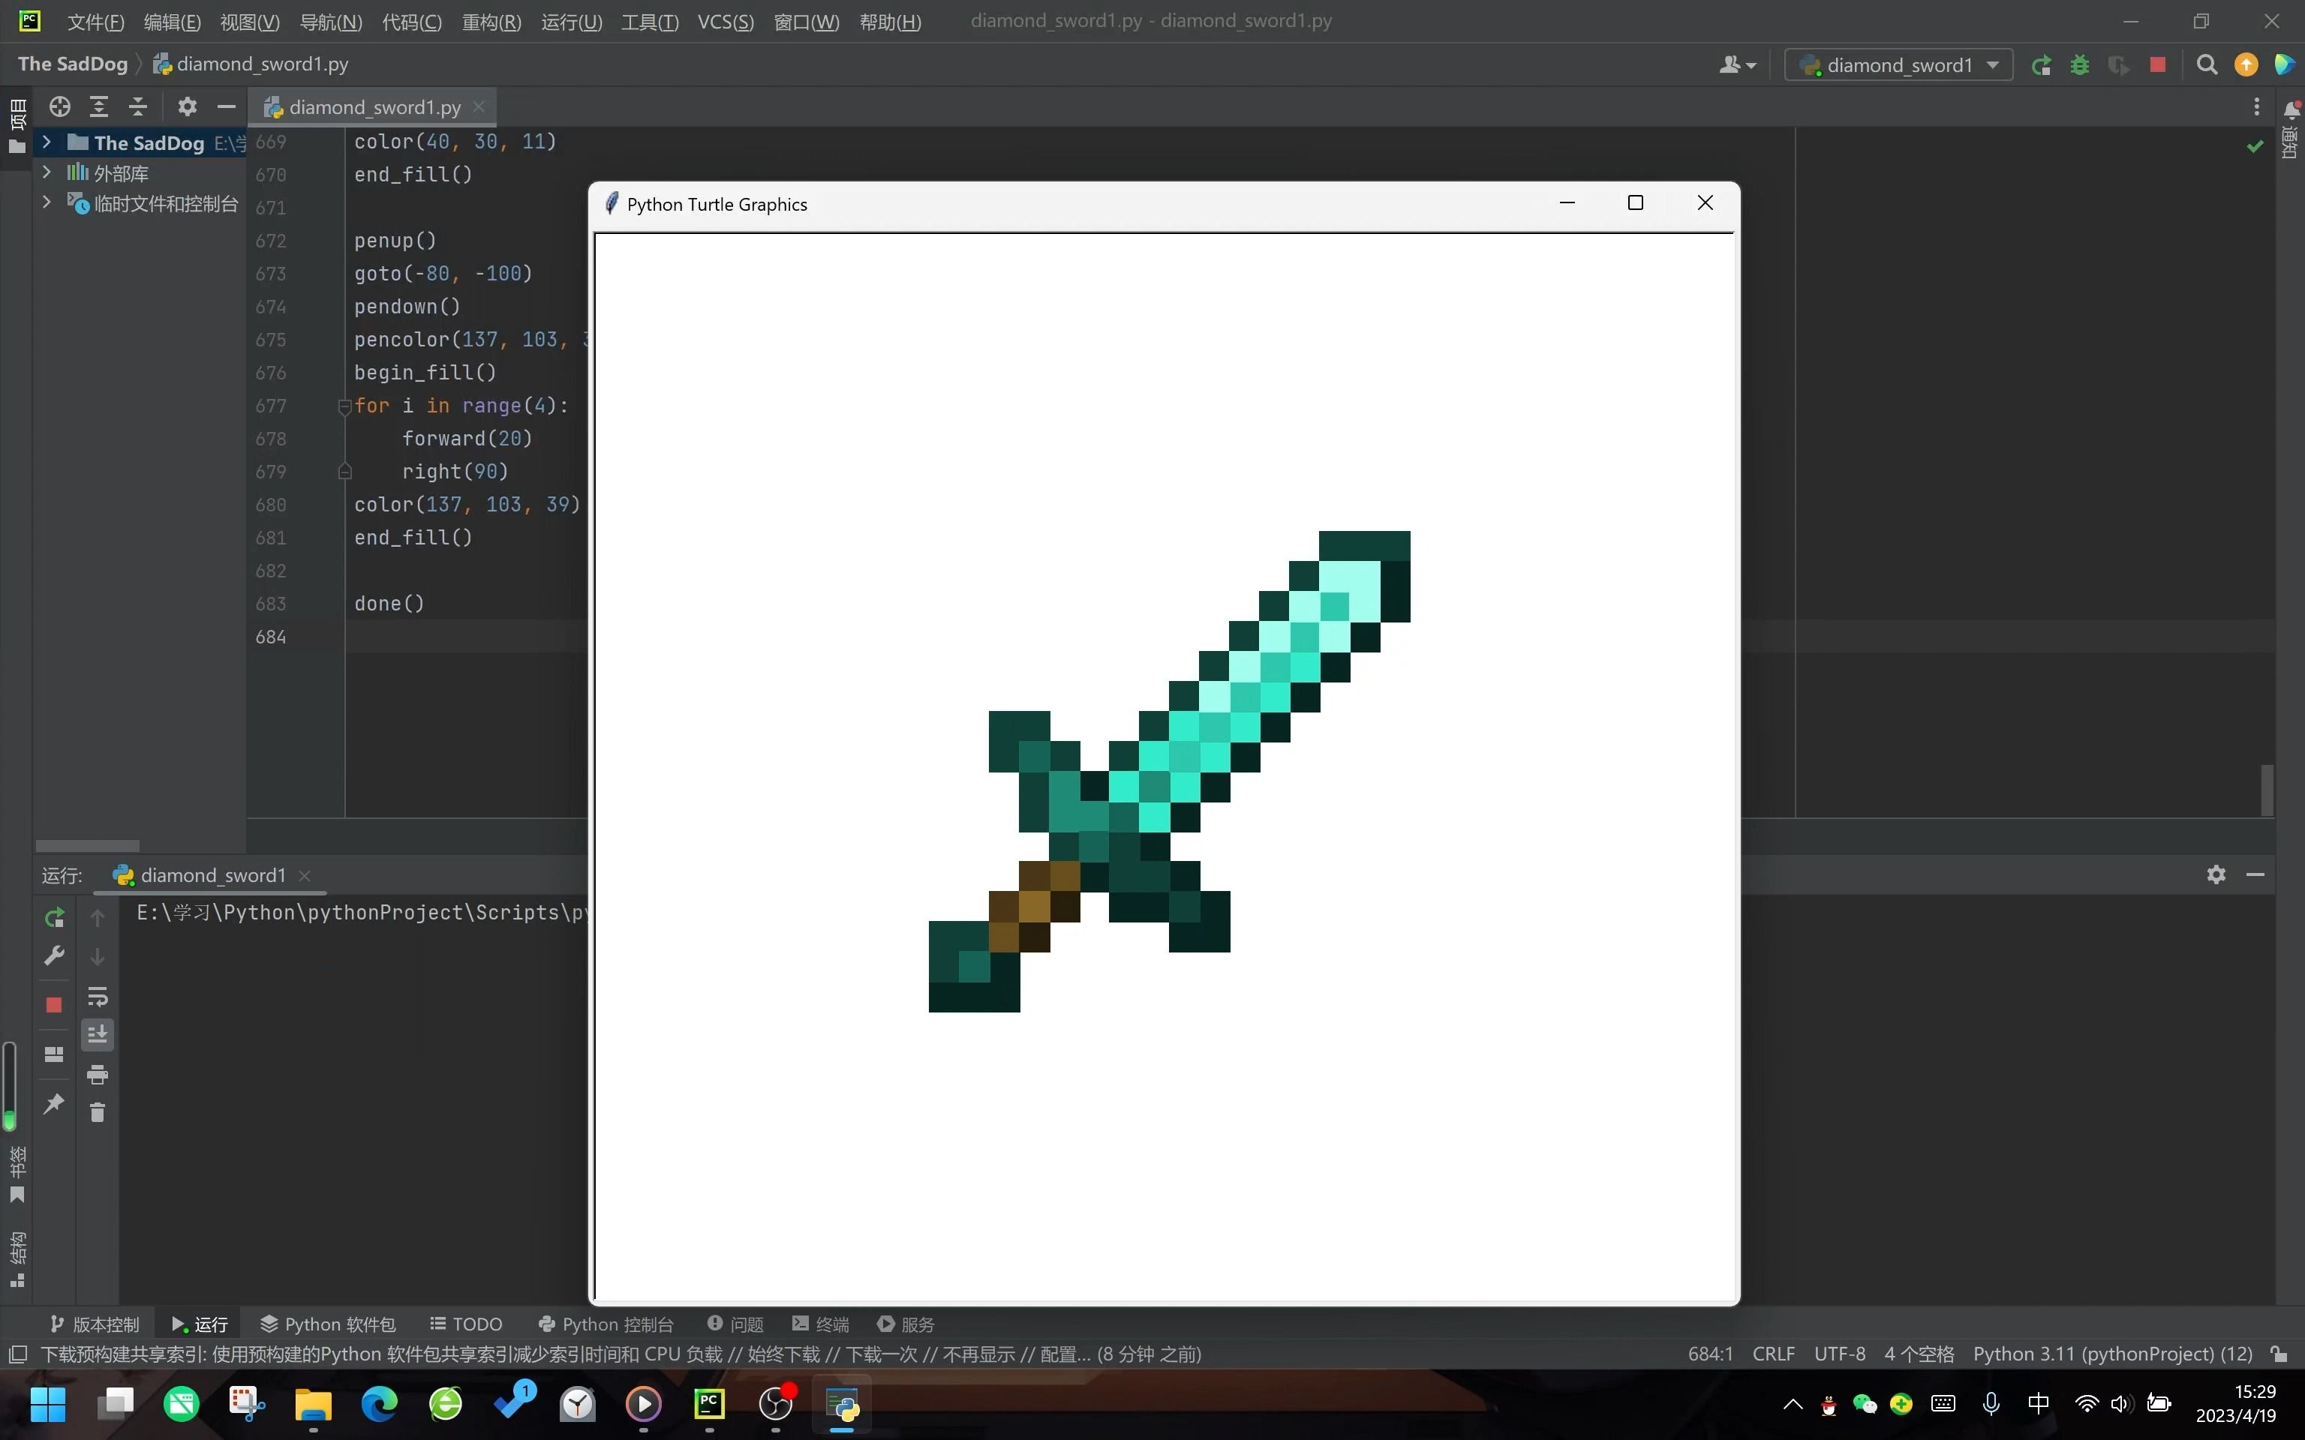Click the green inspection checkmark
This screenshot has height=1440, width=2305.
click(x=2255, y=147)
